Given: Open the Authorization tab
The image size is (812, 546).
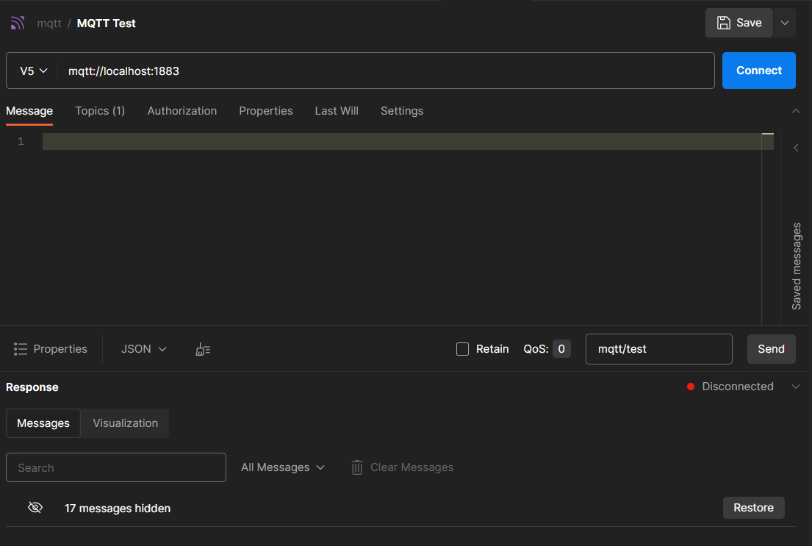Looking at the screenshot, I should (182, 111).
